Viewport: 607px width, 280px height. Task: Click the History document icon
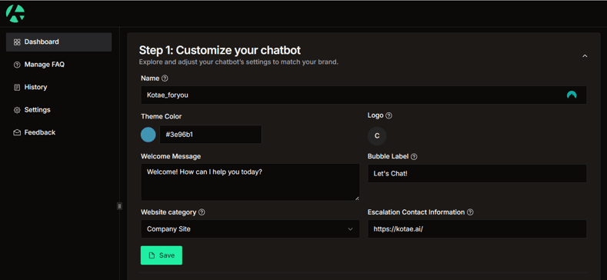tap(17, 88)
